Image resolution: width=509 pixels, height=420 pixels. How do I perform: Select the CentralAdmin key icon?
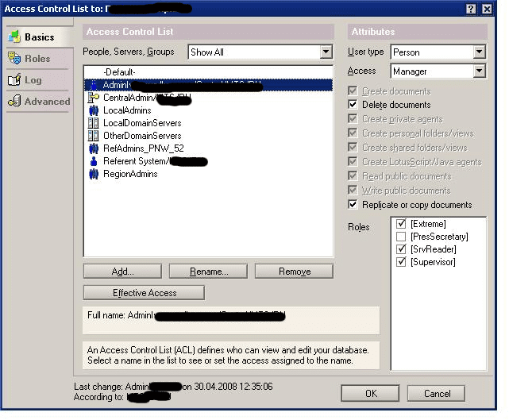click(93, 98)
